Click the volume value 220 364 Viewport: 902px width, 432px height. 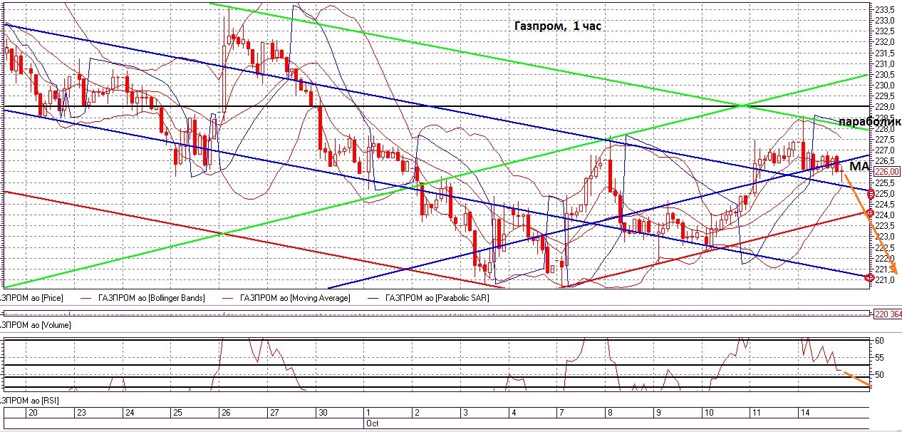[x=888, y=314]
